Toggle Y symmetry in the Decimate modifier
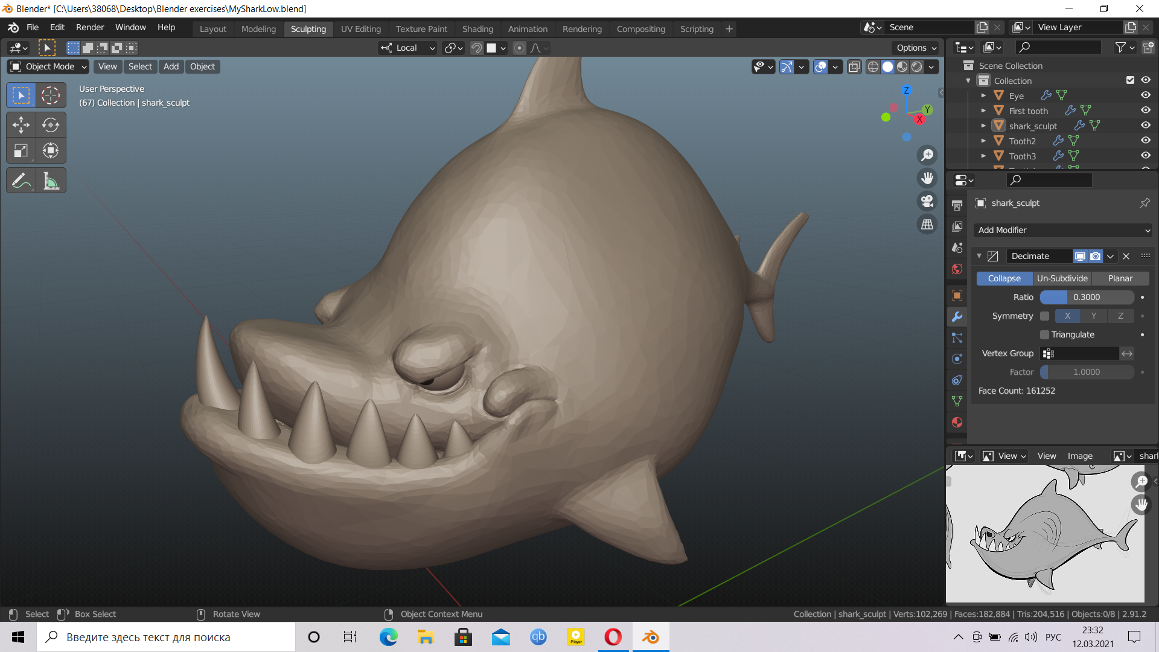Viewport: 1159px width, 652px height. click(1093, 316)
